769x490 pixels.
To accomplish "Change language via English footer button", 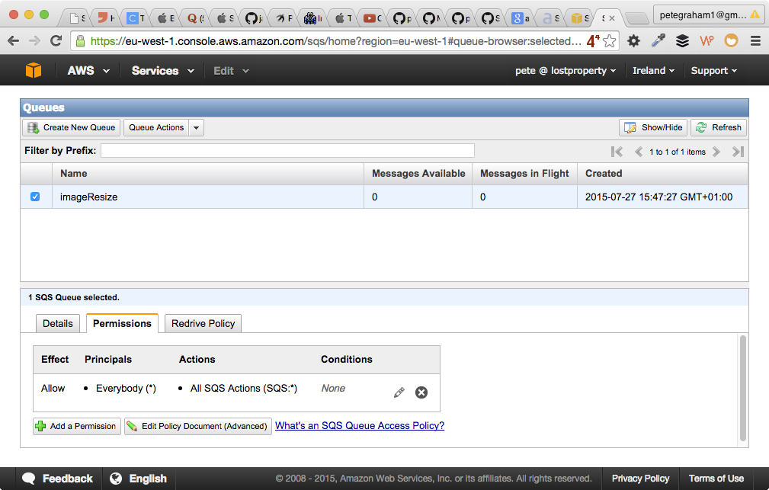I will tap(138, 479).
